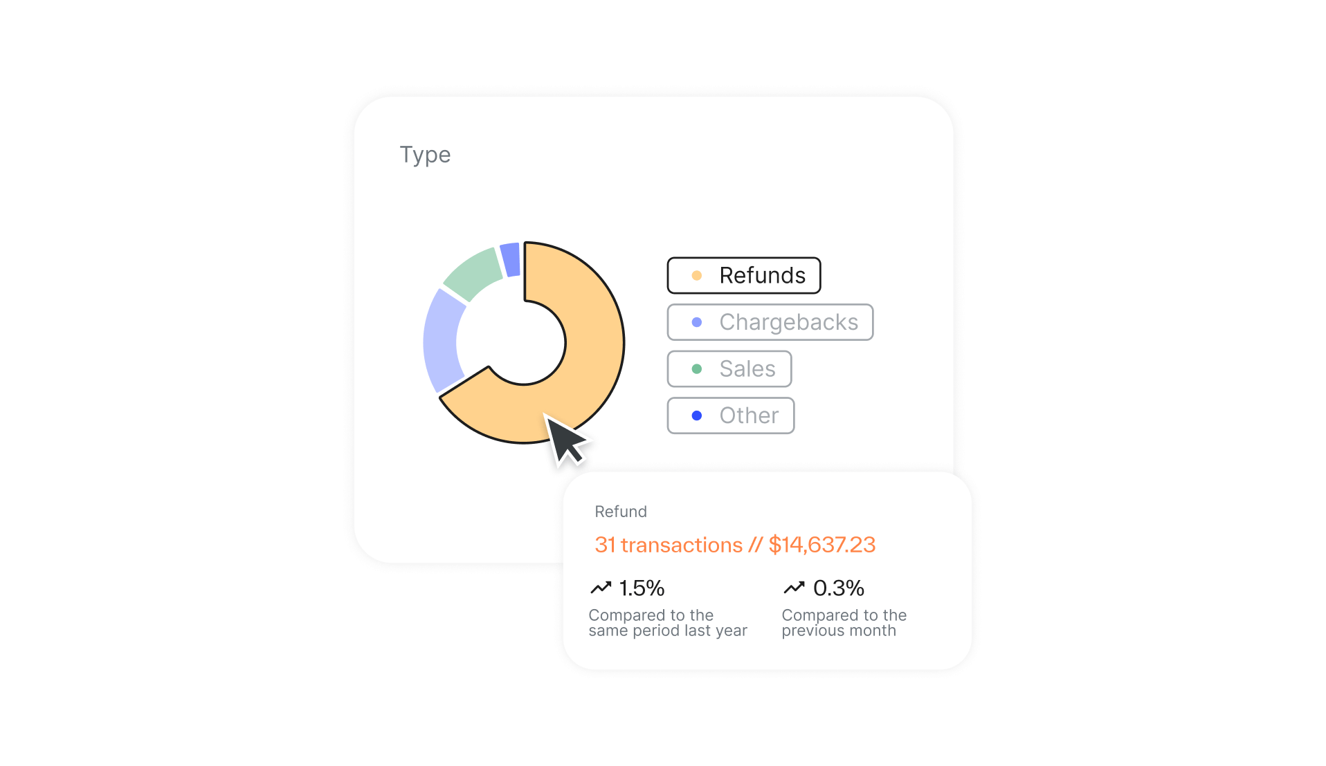Click the 1.5% year-over-year value

pos(641,588)
